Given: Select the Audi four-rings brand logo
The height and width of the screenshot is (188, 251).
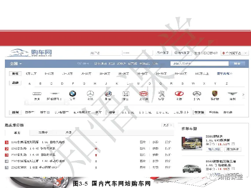Looking at the screenshot, I should [37, 94].
